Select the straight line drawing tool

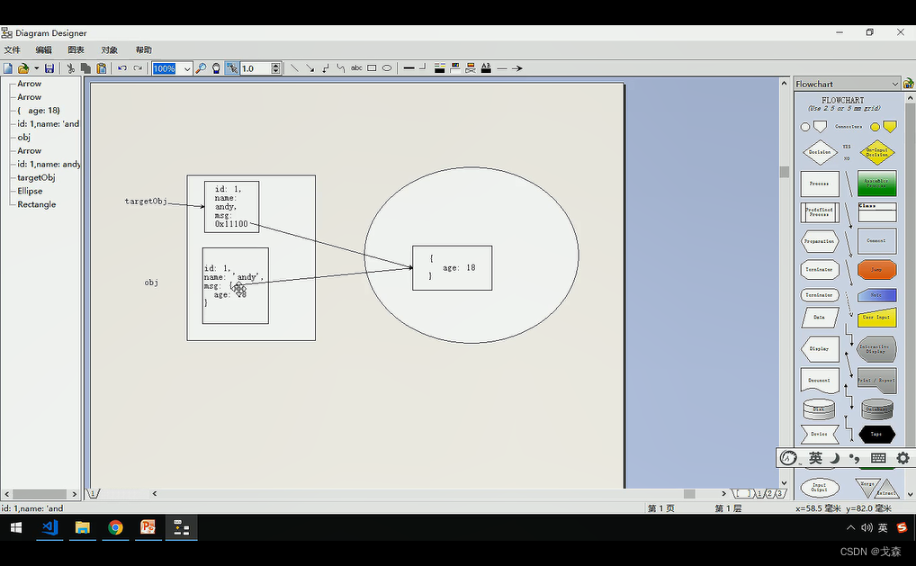[294, 68]
